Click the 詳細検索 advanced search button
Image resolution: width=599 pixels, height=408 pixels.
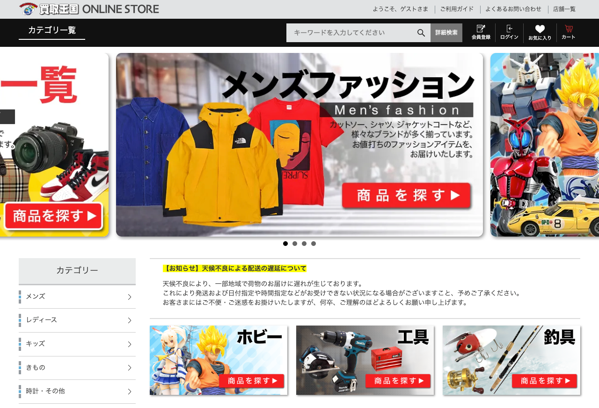[446, 33]
